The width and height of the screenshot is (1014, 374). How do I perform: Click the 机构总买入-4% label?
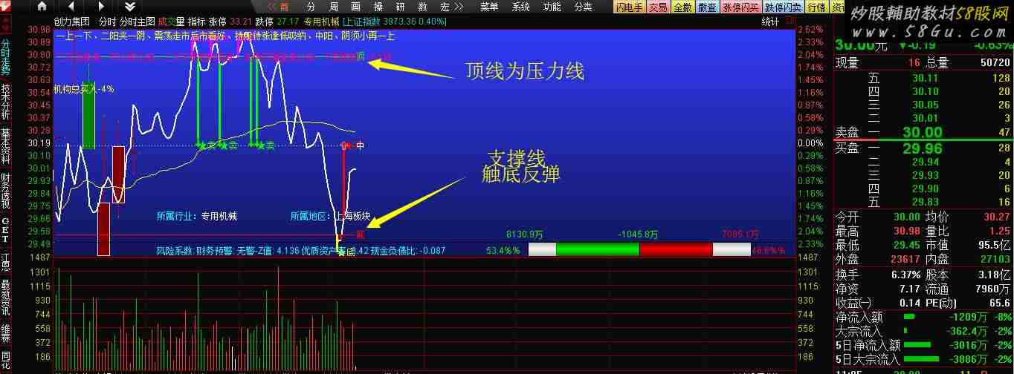pos(84,89)
